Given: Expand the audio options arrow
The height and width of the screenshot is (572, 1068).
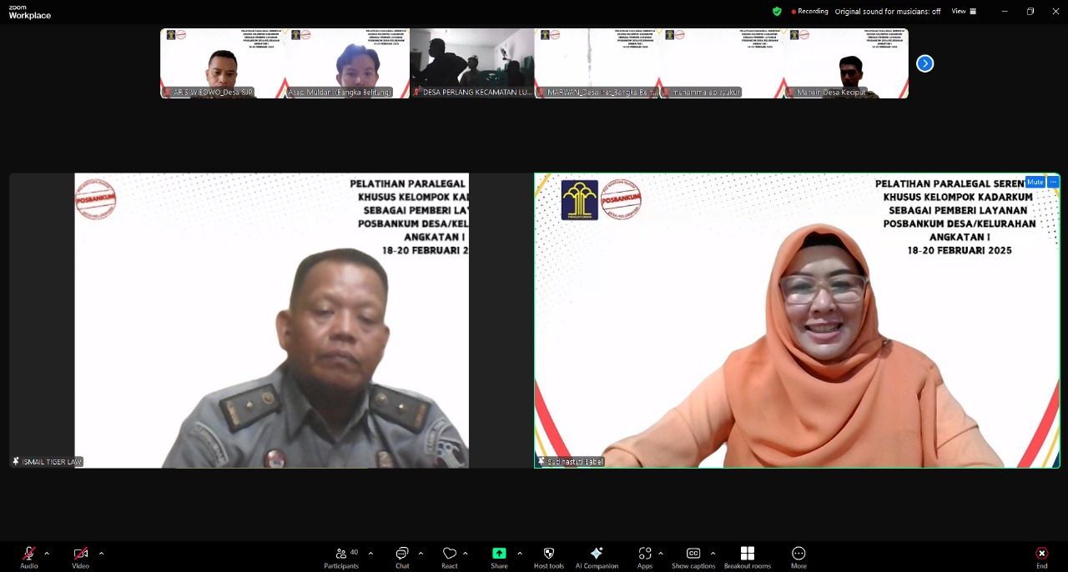Looking at the screenshot, I should click(x=47, y=553).
